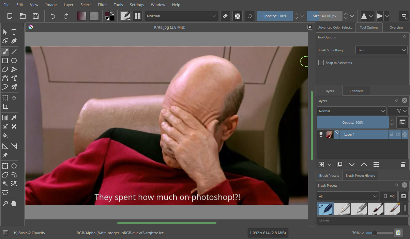410x239 pixels.
Task: Select the Ellipse shape tool
Action: click(x=14, y=61)
